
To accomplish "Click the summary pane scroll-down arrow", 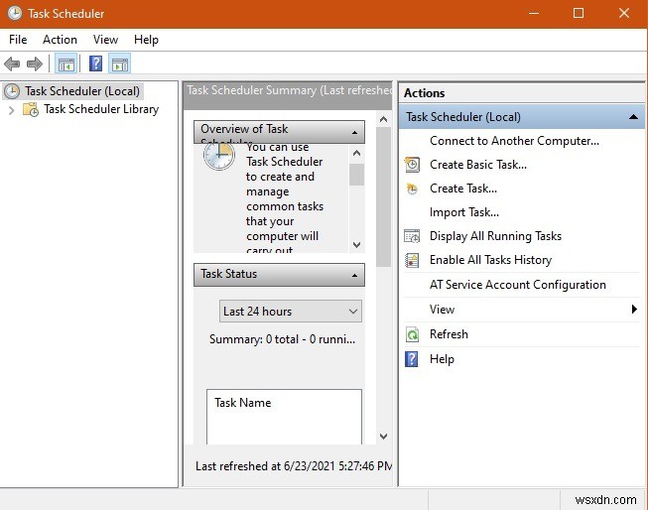I will [x=383, y=437].
